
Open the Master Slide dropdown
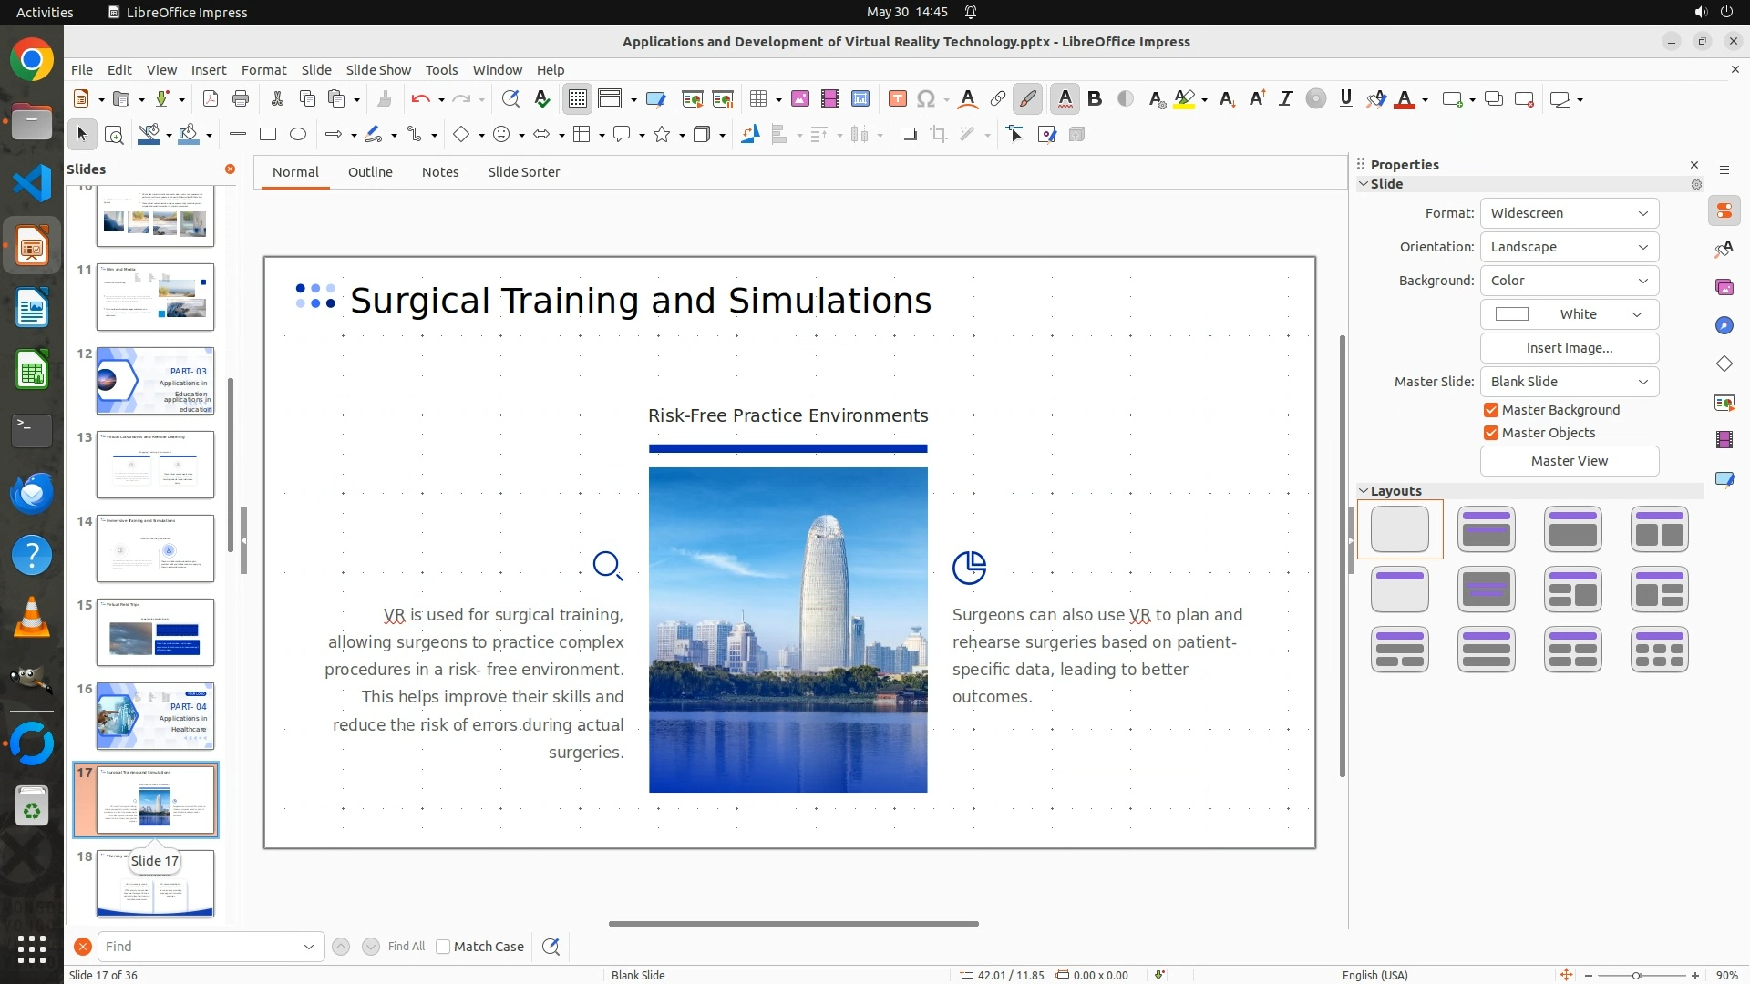tap(1569, 382)
